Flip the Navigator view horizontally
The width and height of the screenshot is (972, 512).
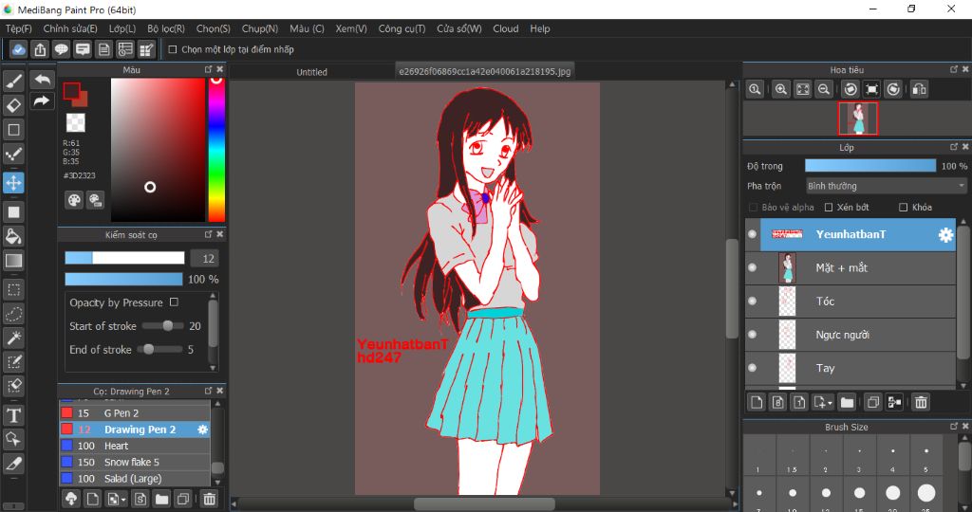click(x=919, y=89)
